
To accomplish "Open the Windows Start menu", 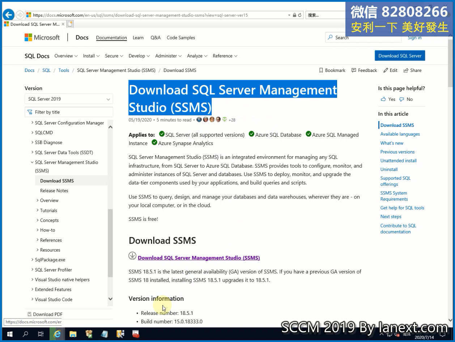I will [x=10, y=334].
